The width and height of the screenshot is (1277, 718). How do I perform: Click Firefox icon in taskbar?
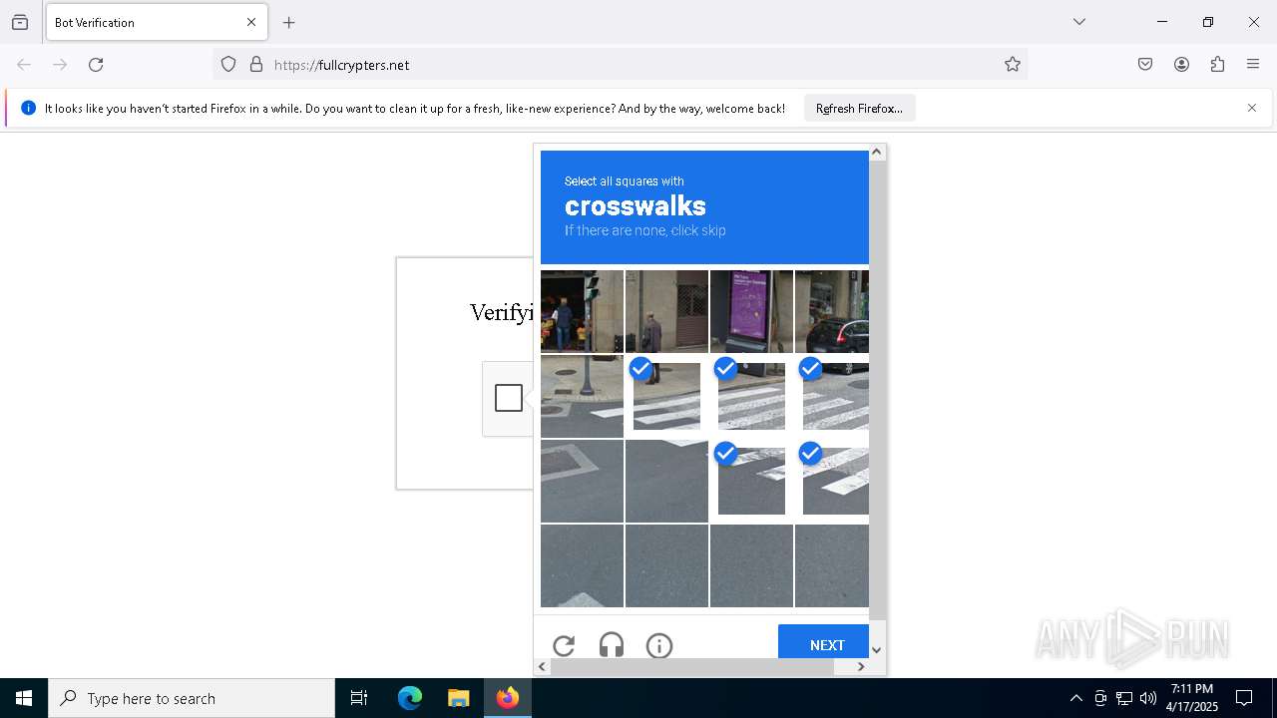[x=508, y=698]
